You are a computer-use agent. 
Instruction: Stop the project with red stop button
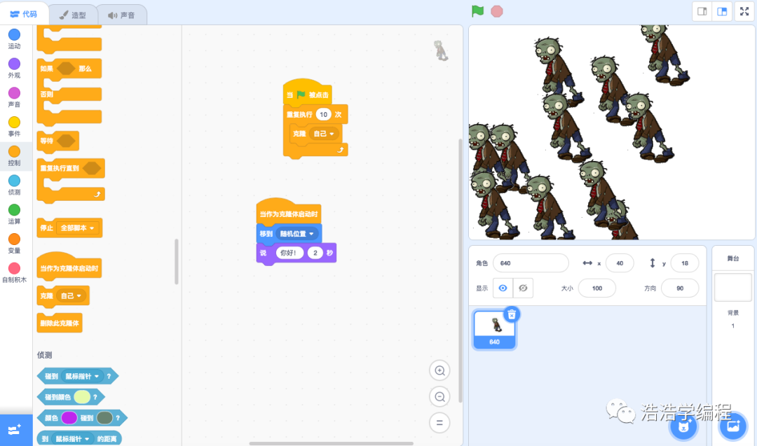point(497,11)
